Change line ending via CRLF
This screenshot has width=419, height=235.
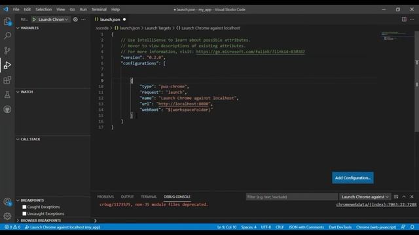click(280, 227)
